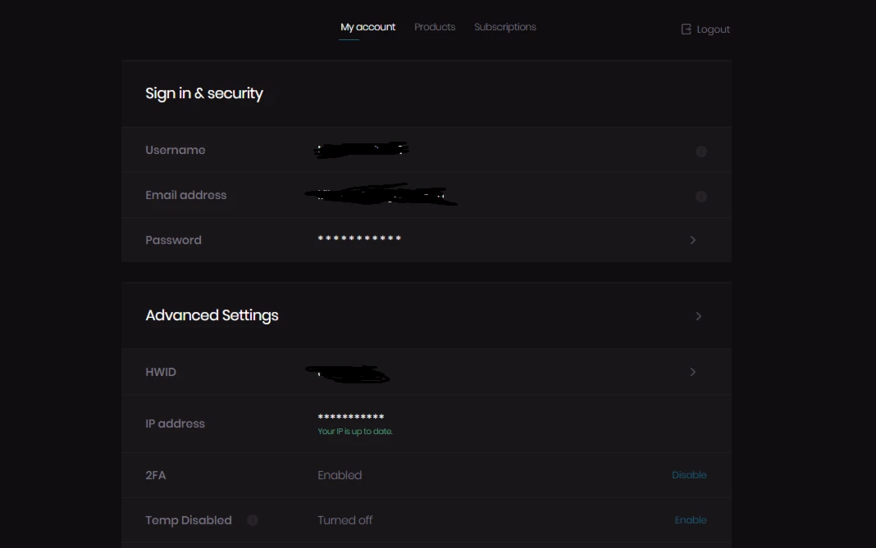Screen dimensions: 876x548
Task: Click the Advanced Settings heading
Action: coord(212,315)
